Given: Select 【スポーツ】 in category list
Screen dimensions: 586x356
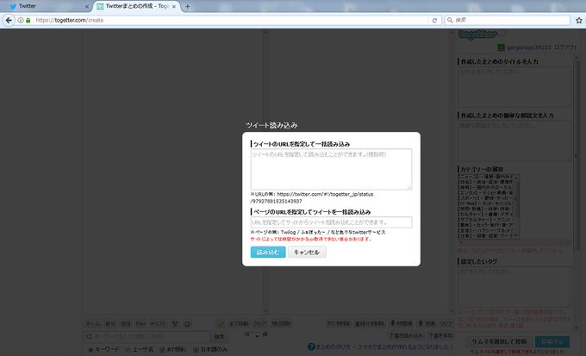Looking at the screenshot, I should pyautogui.click(x=486, y=197).
